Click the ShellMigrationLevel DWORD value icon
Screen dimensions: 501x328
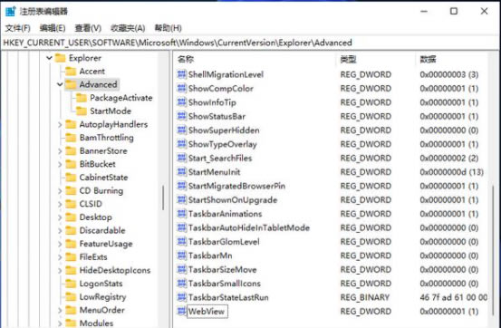(181, 74)
